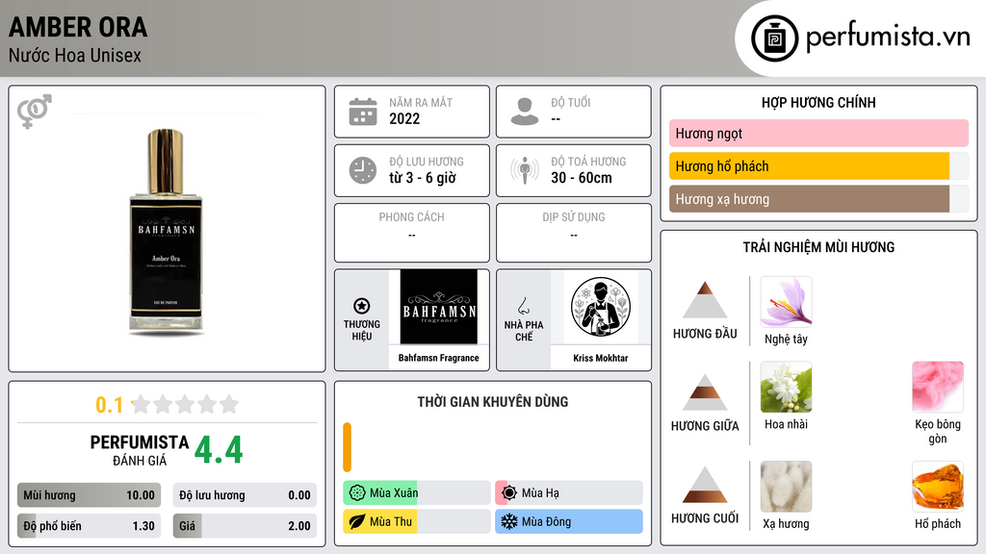986x554 pixels.
Task: Click the Giá 2.00 score bar
Action: tap(245, 526)
